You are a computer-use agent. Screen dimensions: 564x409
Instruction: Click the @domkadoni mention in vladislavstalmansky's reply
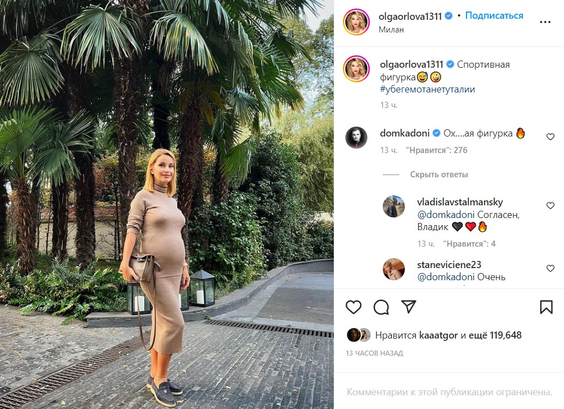[446, 215]
